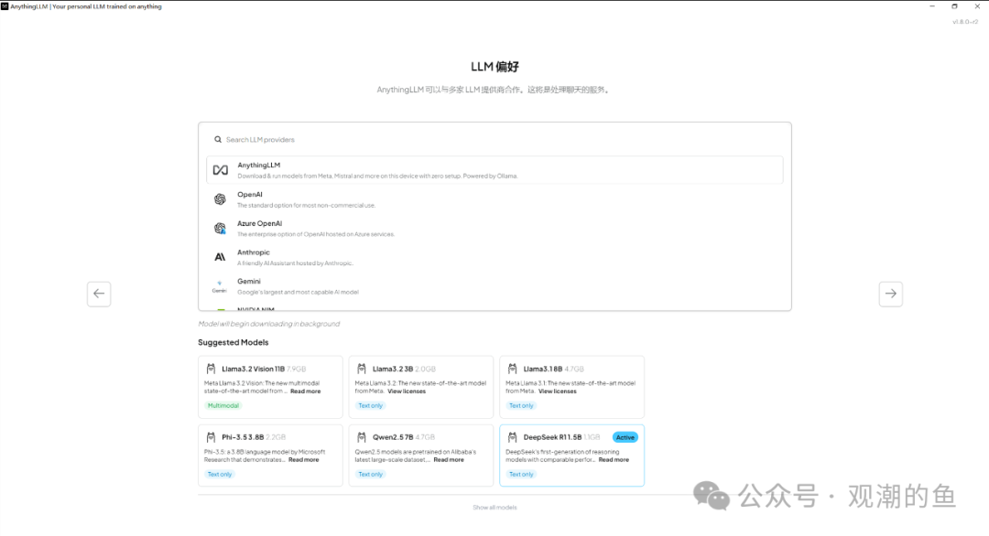
Task: Click llama icon on Llama3.1 8B card
Action: (512, 369)
